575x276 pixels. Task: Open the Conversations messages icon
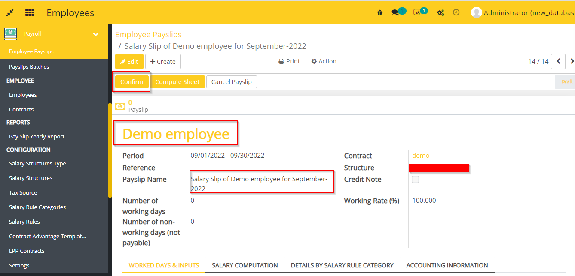tap(396, 12)
